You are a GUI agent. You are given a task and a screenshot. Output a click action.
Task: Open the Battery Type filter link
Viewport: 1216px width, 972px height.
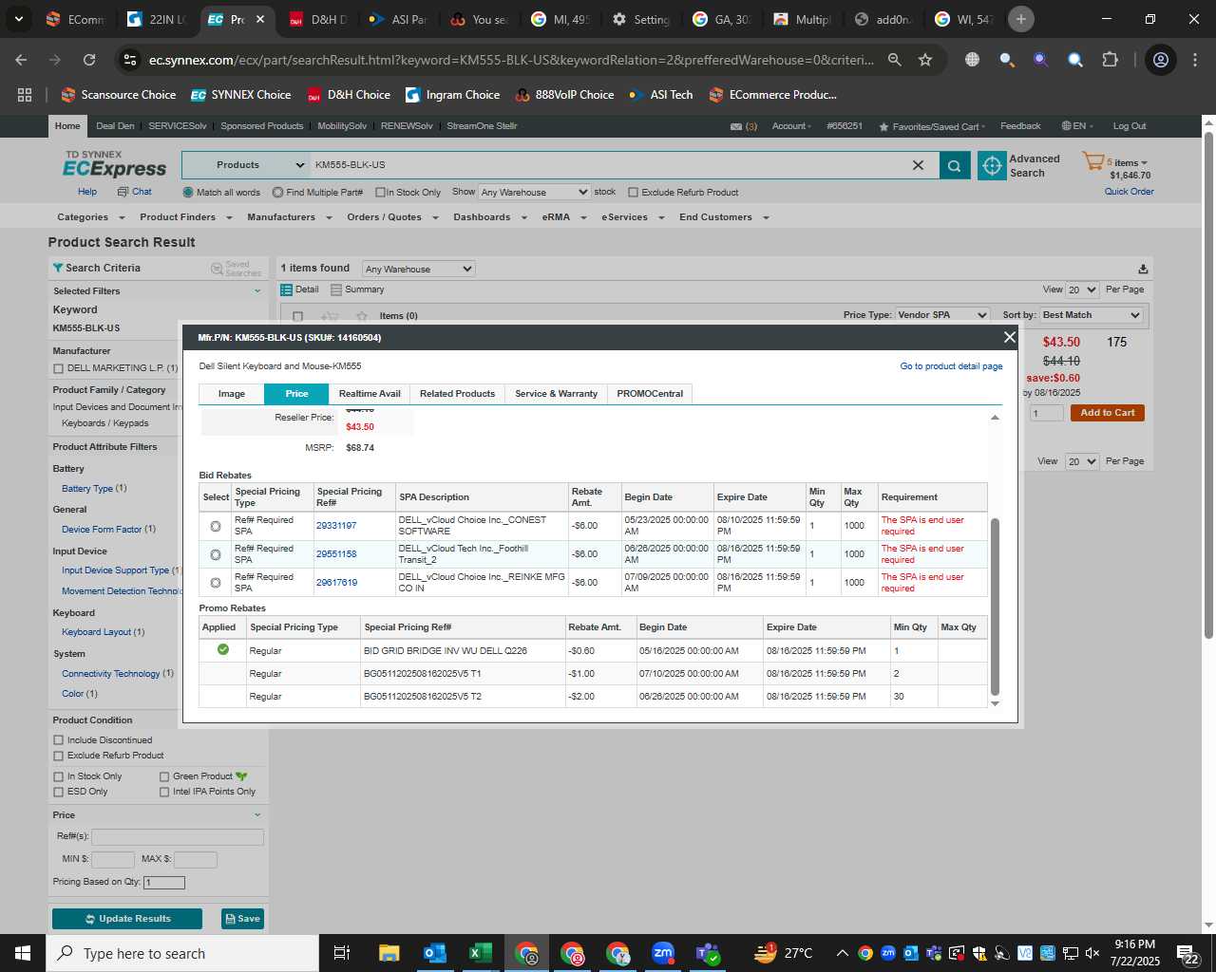pyautogui.click(x=87, y=489)
